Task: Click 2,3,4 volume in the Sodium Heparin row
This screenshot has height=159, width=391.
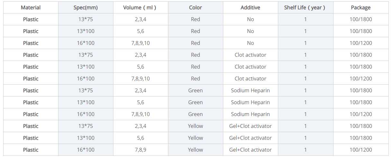Action: (x=140, y=90)
